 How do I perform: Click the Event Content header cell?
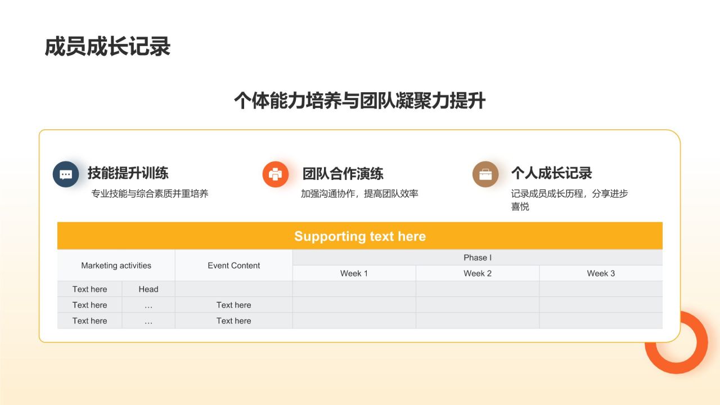(233, 265)
